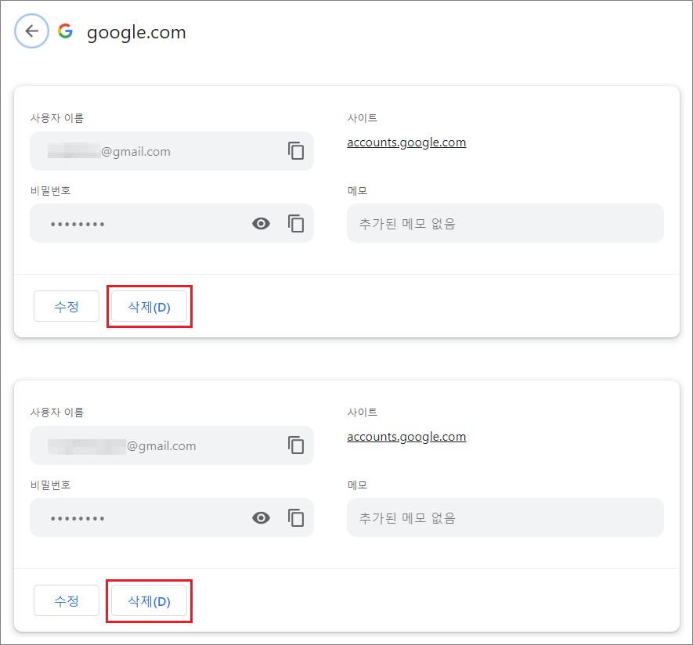The width and height of the screenshot is (693, 645).
Task: Reveal password in the second credential card
Action: tap(261, 517)
